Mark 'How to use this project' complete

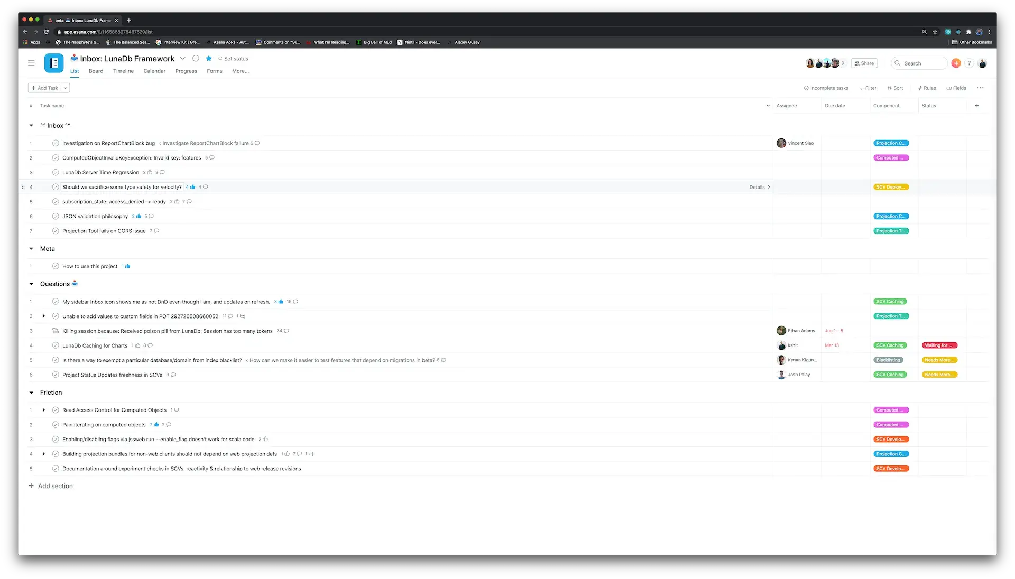coord(56,266)
